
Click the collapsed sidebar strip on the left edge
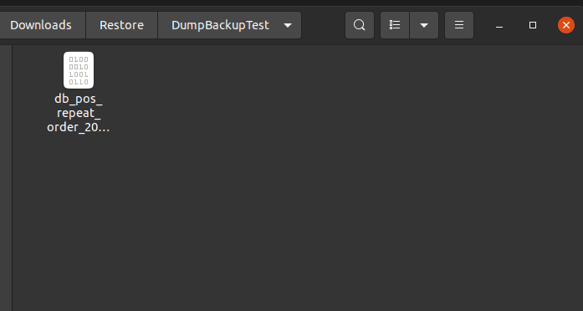coord(6,178)
